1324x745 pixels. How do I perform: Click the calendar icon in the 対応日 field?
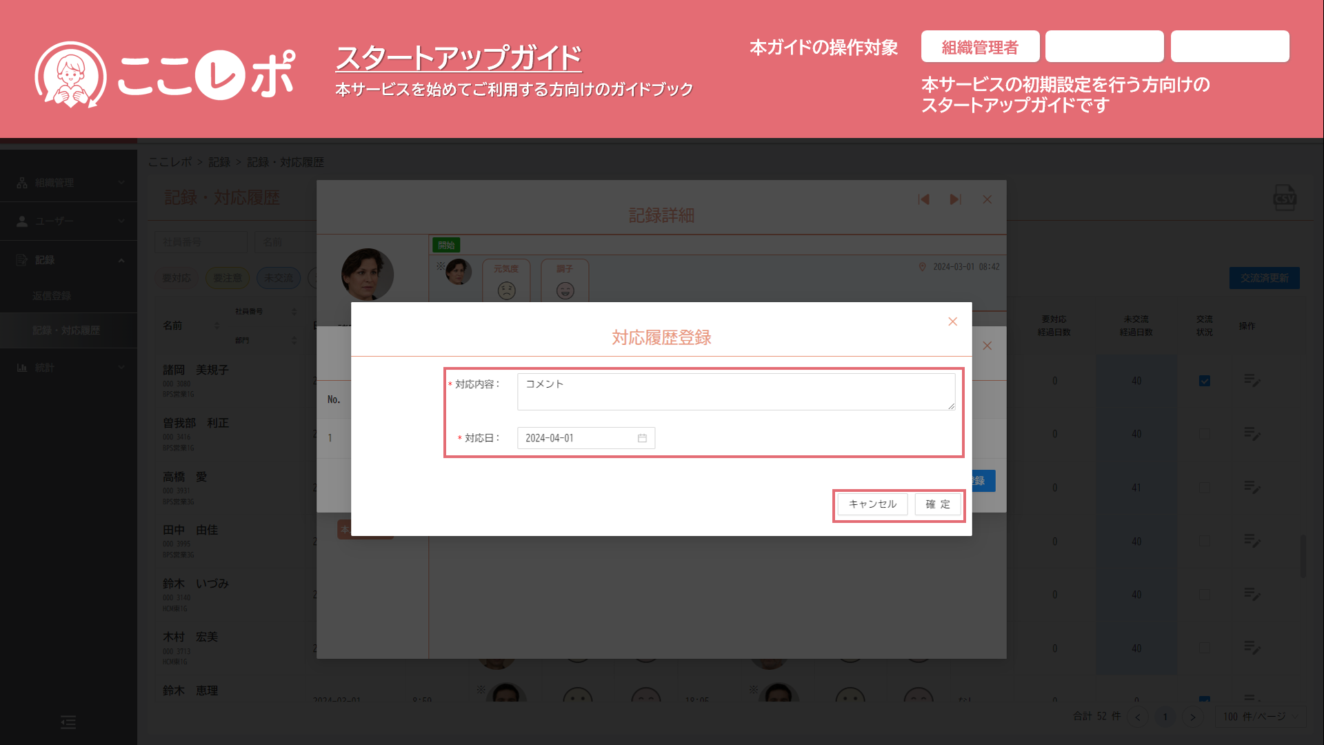pyautogui.click(x=642, y=438)
